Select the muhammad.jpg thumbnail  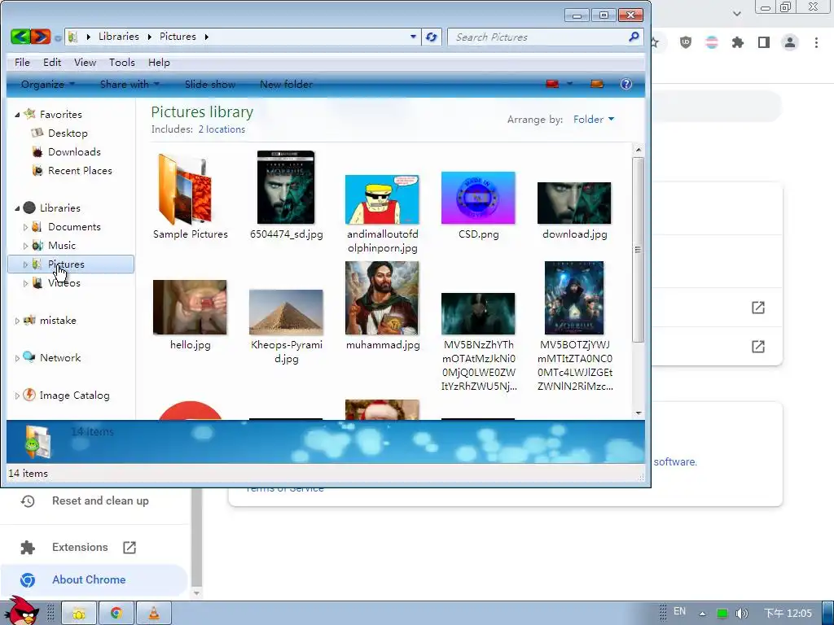(382, 298)
